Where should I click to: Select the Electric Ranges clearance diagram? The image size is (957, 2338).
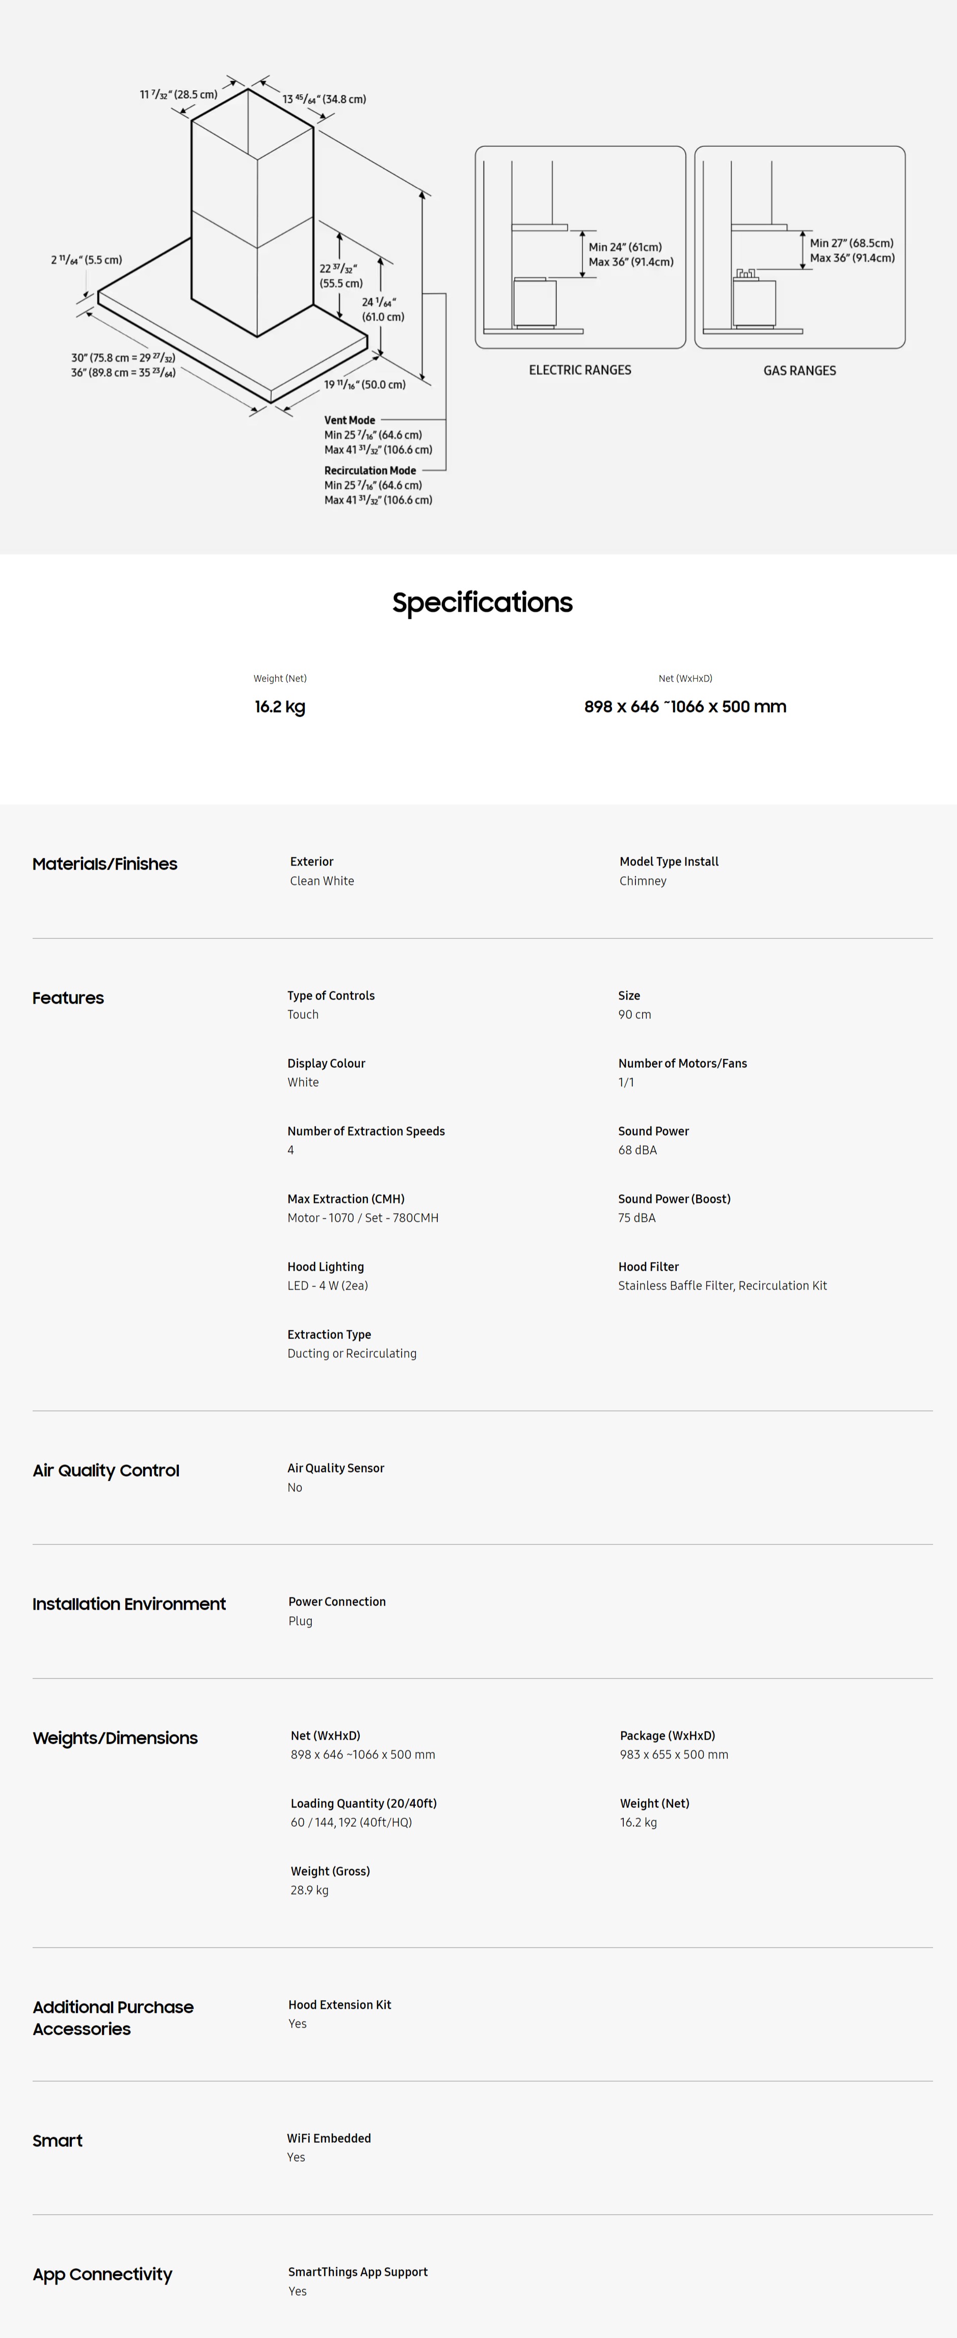tap(580, 247)
